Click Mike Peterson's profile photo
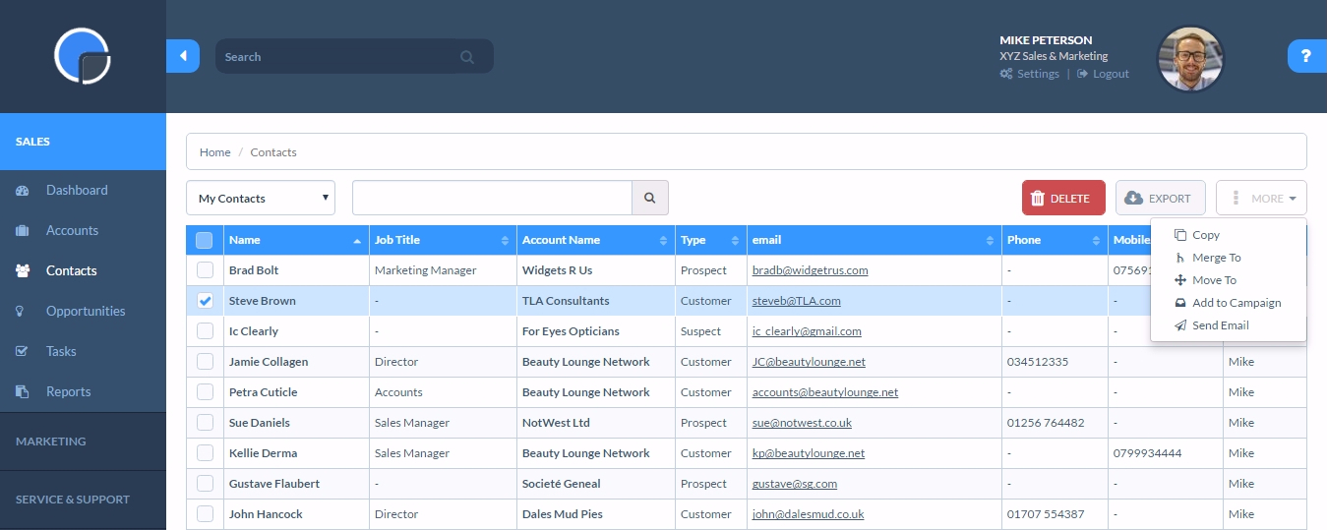Screen dimensions: 1327x530 1191,59
